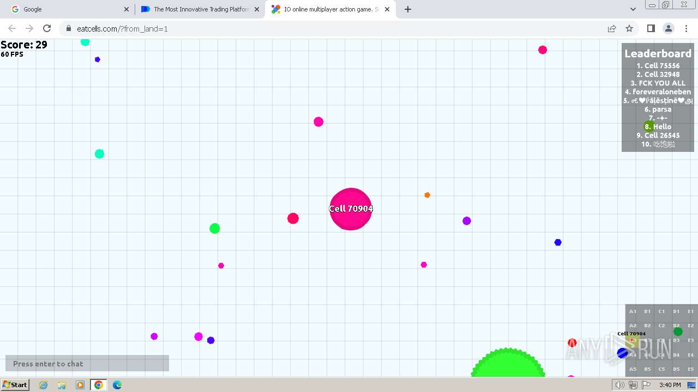Click leaderboard entry Cell 32948
Screen dimensions: 698x392
(x=658, y=75)
